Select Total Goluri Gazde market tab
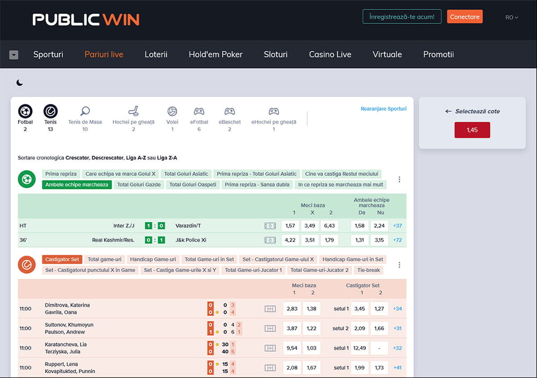The image size is (537, 378). tap(139, 185)
